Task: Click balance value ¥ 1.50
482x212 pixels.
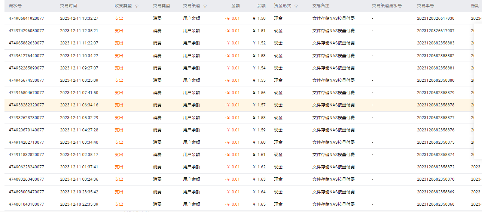Action: [x=259, y=19]
